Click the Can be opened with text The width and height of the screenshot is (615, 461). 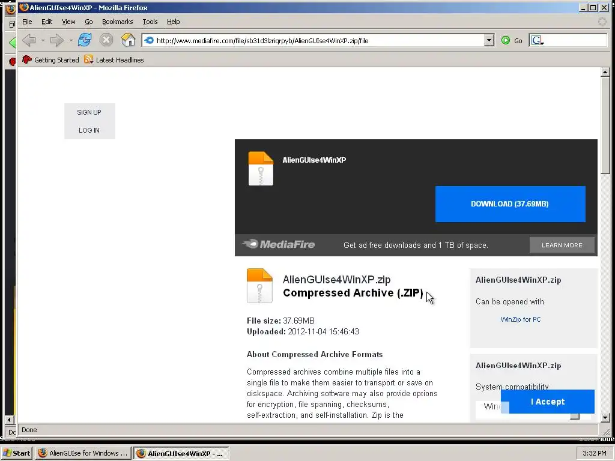coord(510,301)
